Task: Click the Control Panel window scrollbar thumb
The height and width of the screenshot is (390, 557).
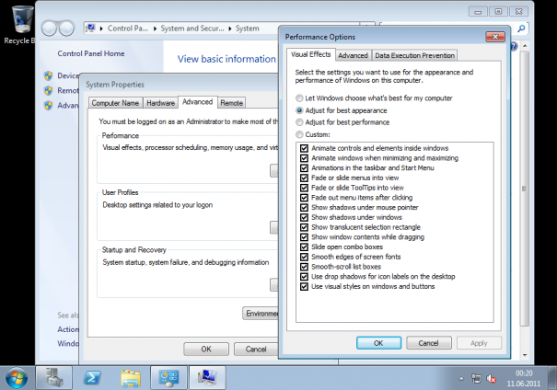Action: click(x=525, y=189)
